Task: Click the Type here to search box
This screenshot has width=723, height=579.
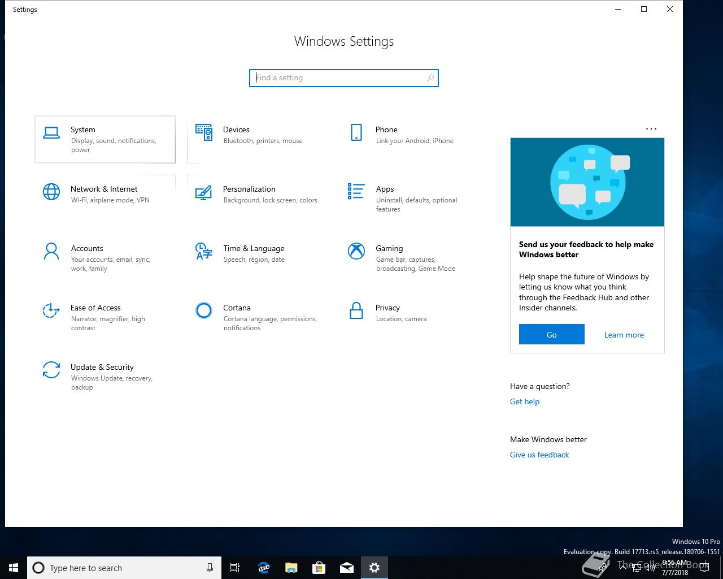Action: pyautogui.click(x=125, y=568)
